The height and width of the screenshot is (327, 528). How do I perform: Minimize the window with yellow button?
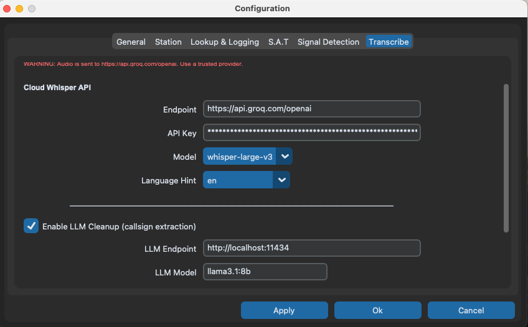[19, 9]
